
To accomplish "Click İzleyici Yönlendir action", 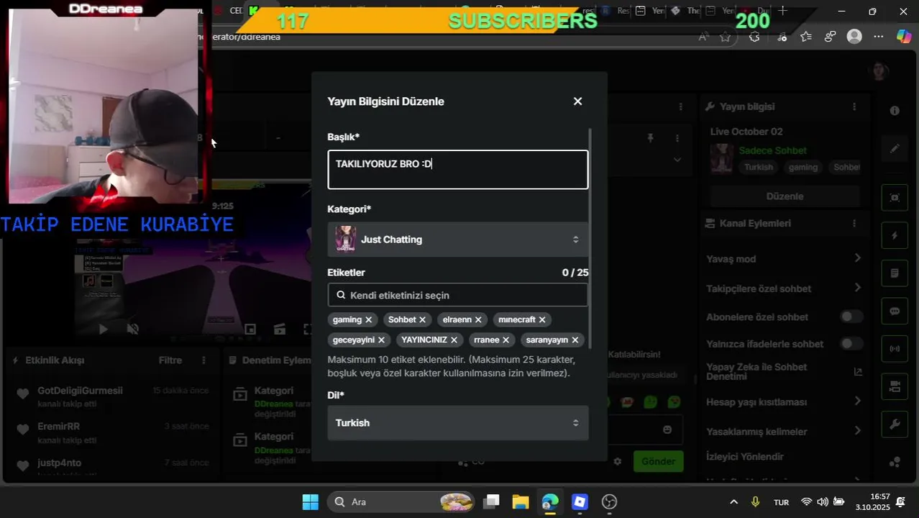I will (x=745, y=457).
